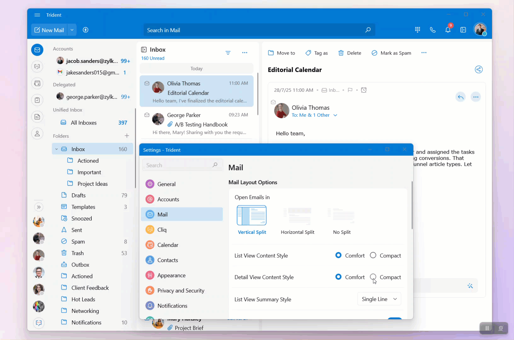This screenshot has height=340, width=514.
Task: Choose the Horizontal Split layout
Action: tap(297, 220)
